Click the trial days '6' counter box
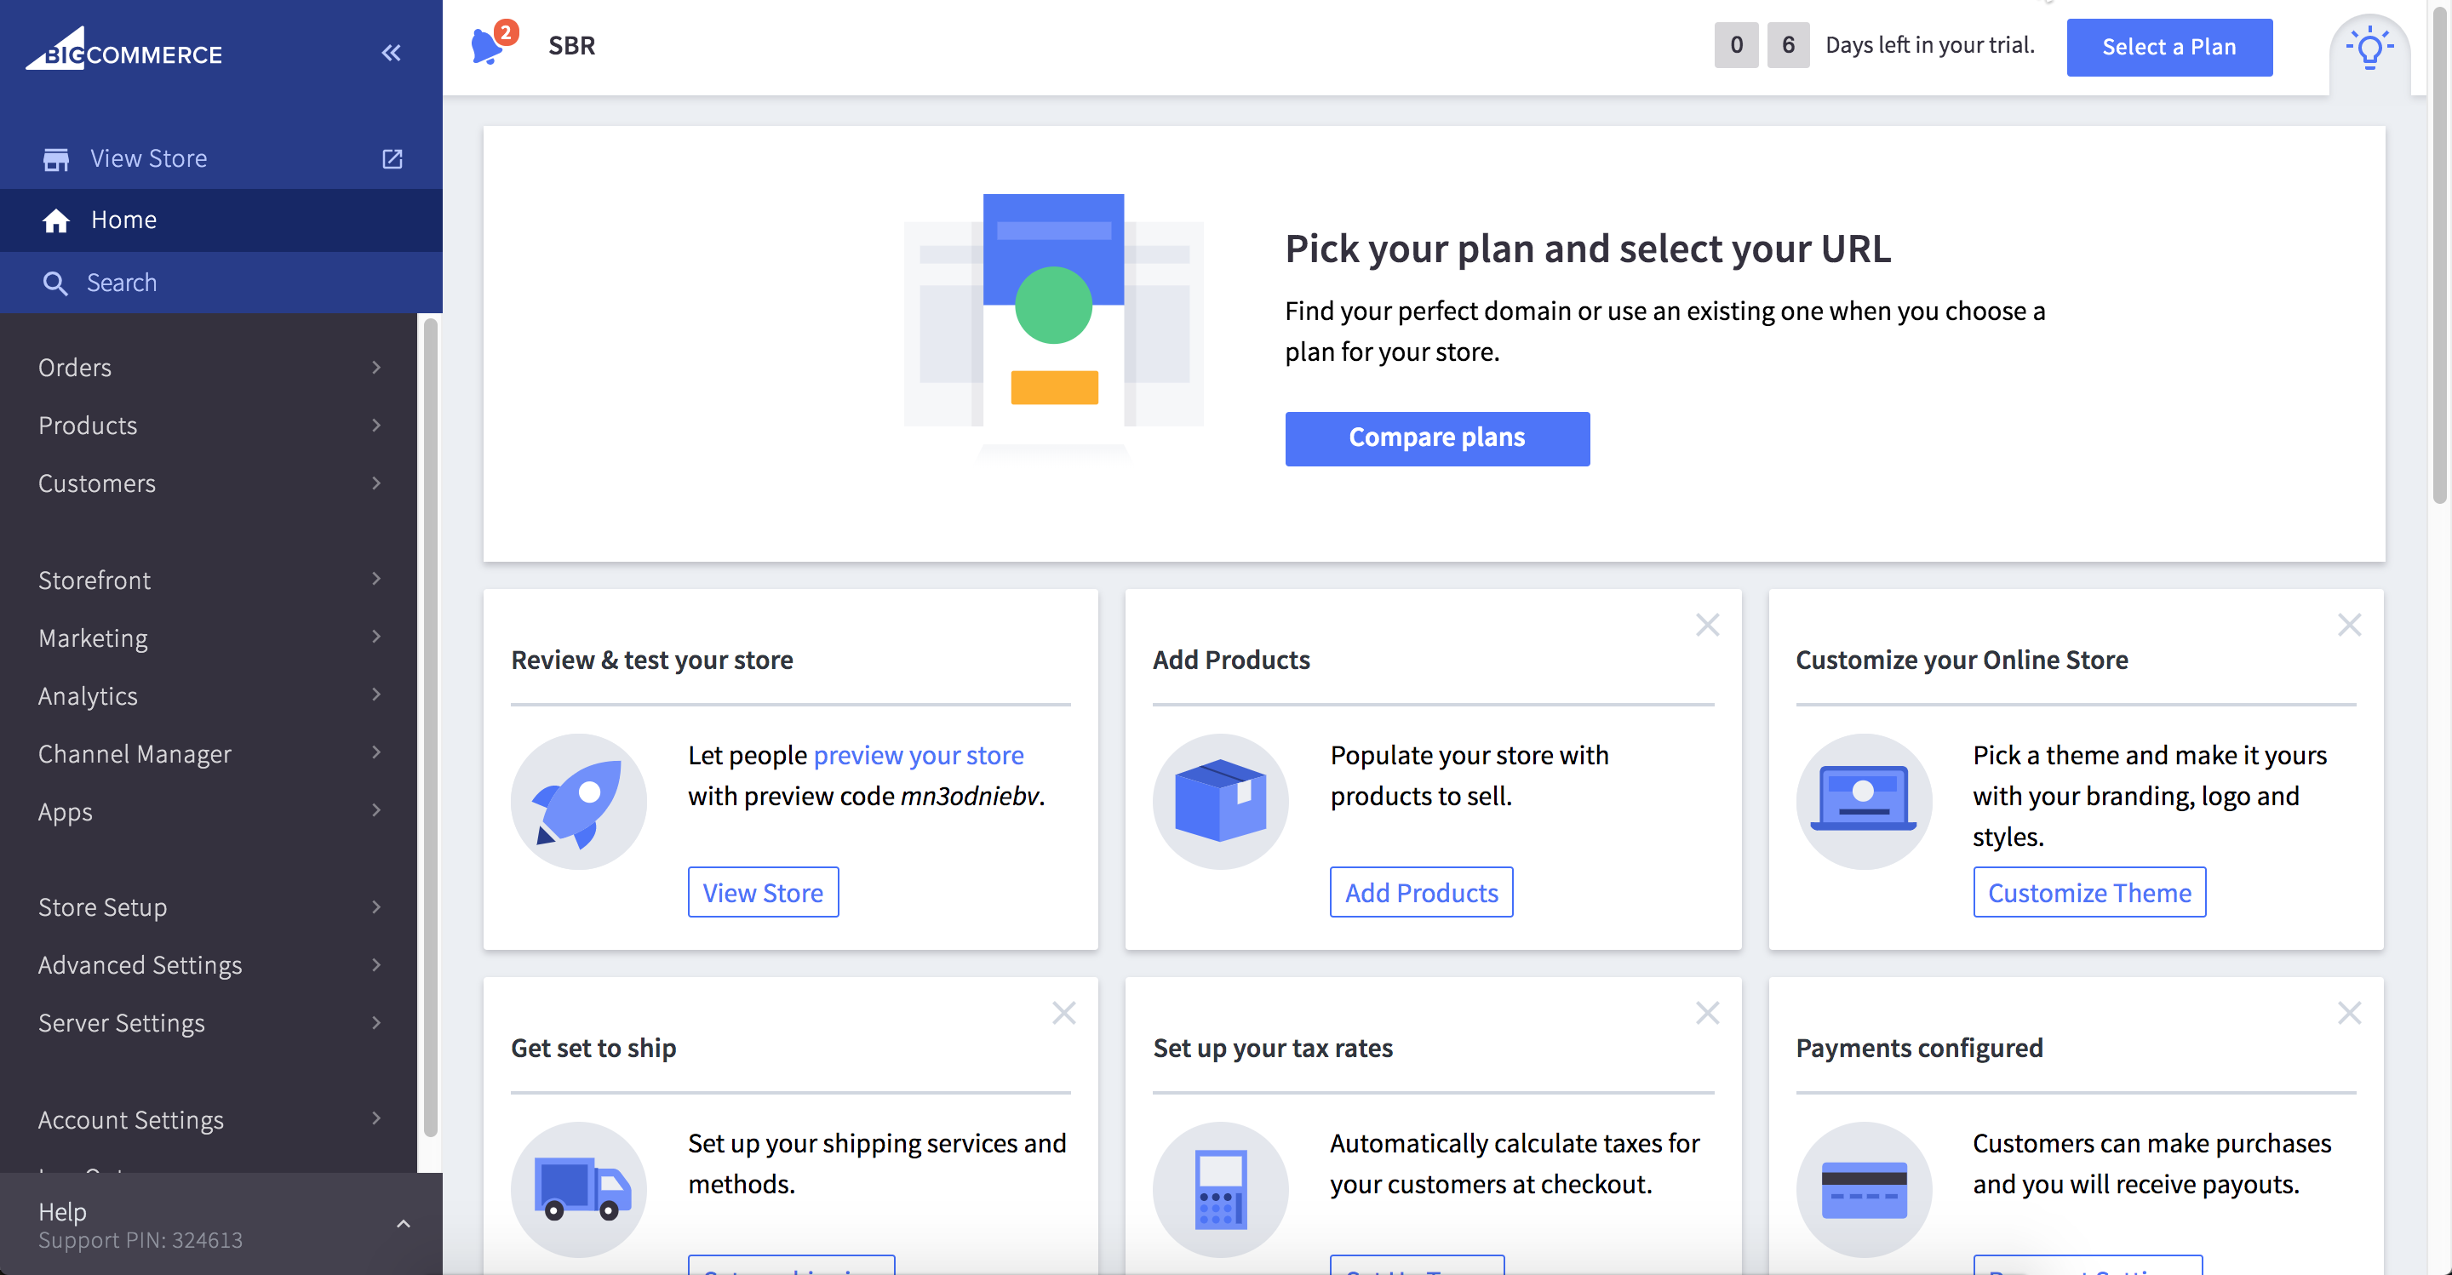Screen dimensions: 2452x1275 coord(1788,45)
